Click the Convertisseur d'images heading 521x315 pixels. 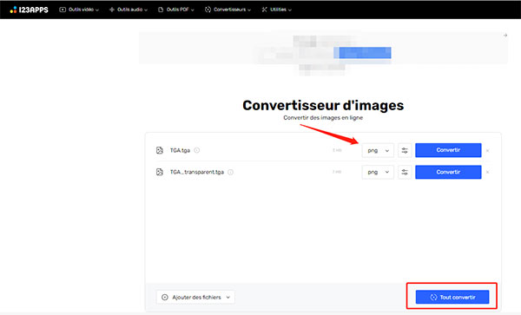[323, 105]
